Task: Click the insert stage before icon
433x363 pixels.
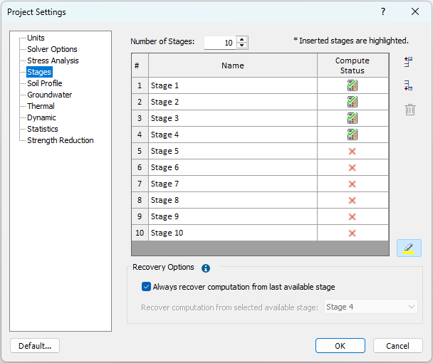Action: point(409,62)
